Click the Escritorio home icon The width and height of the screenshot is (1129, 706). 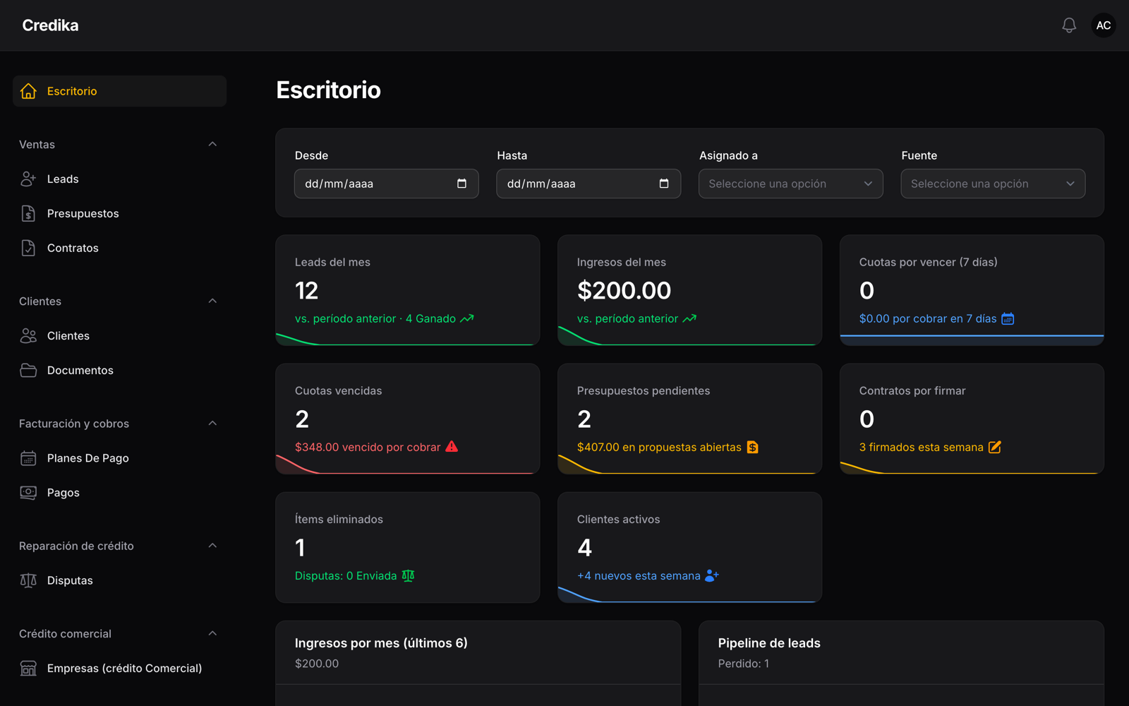coord(28,91)
